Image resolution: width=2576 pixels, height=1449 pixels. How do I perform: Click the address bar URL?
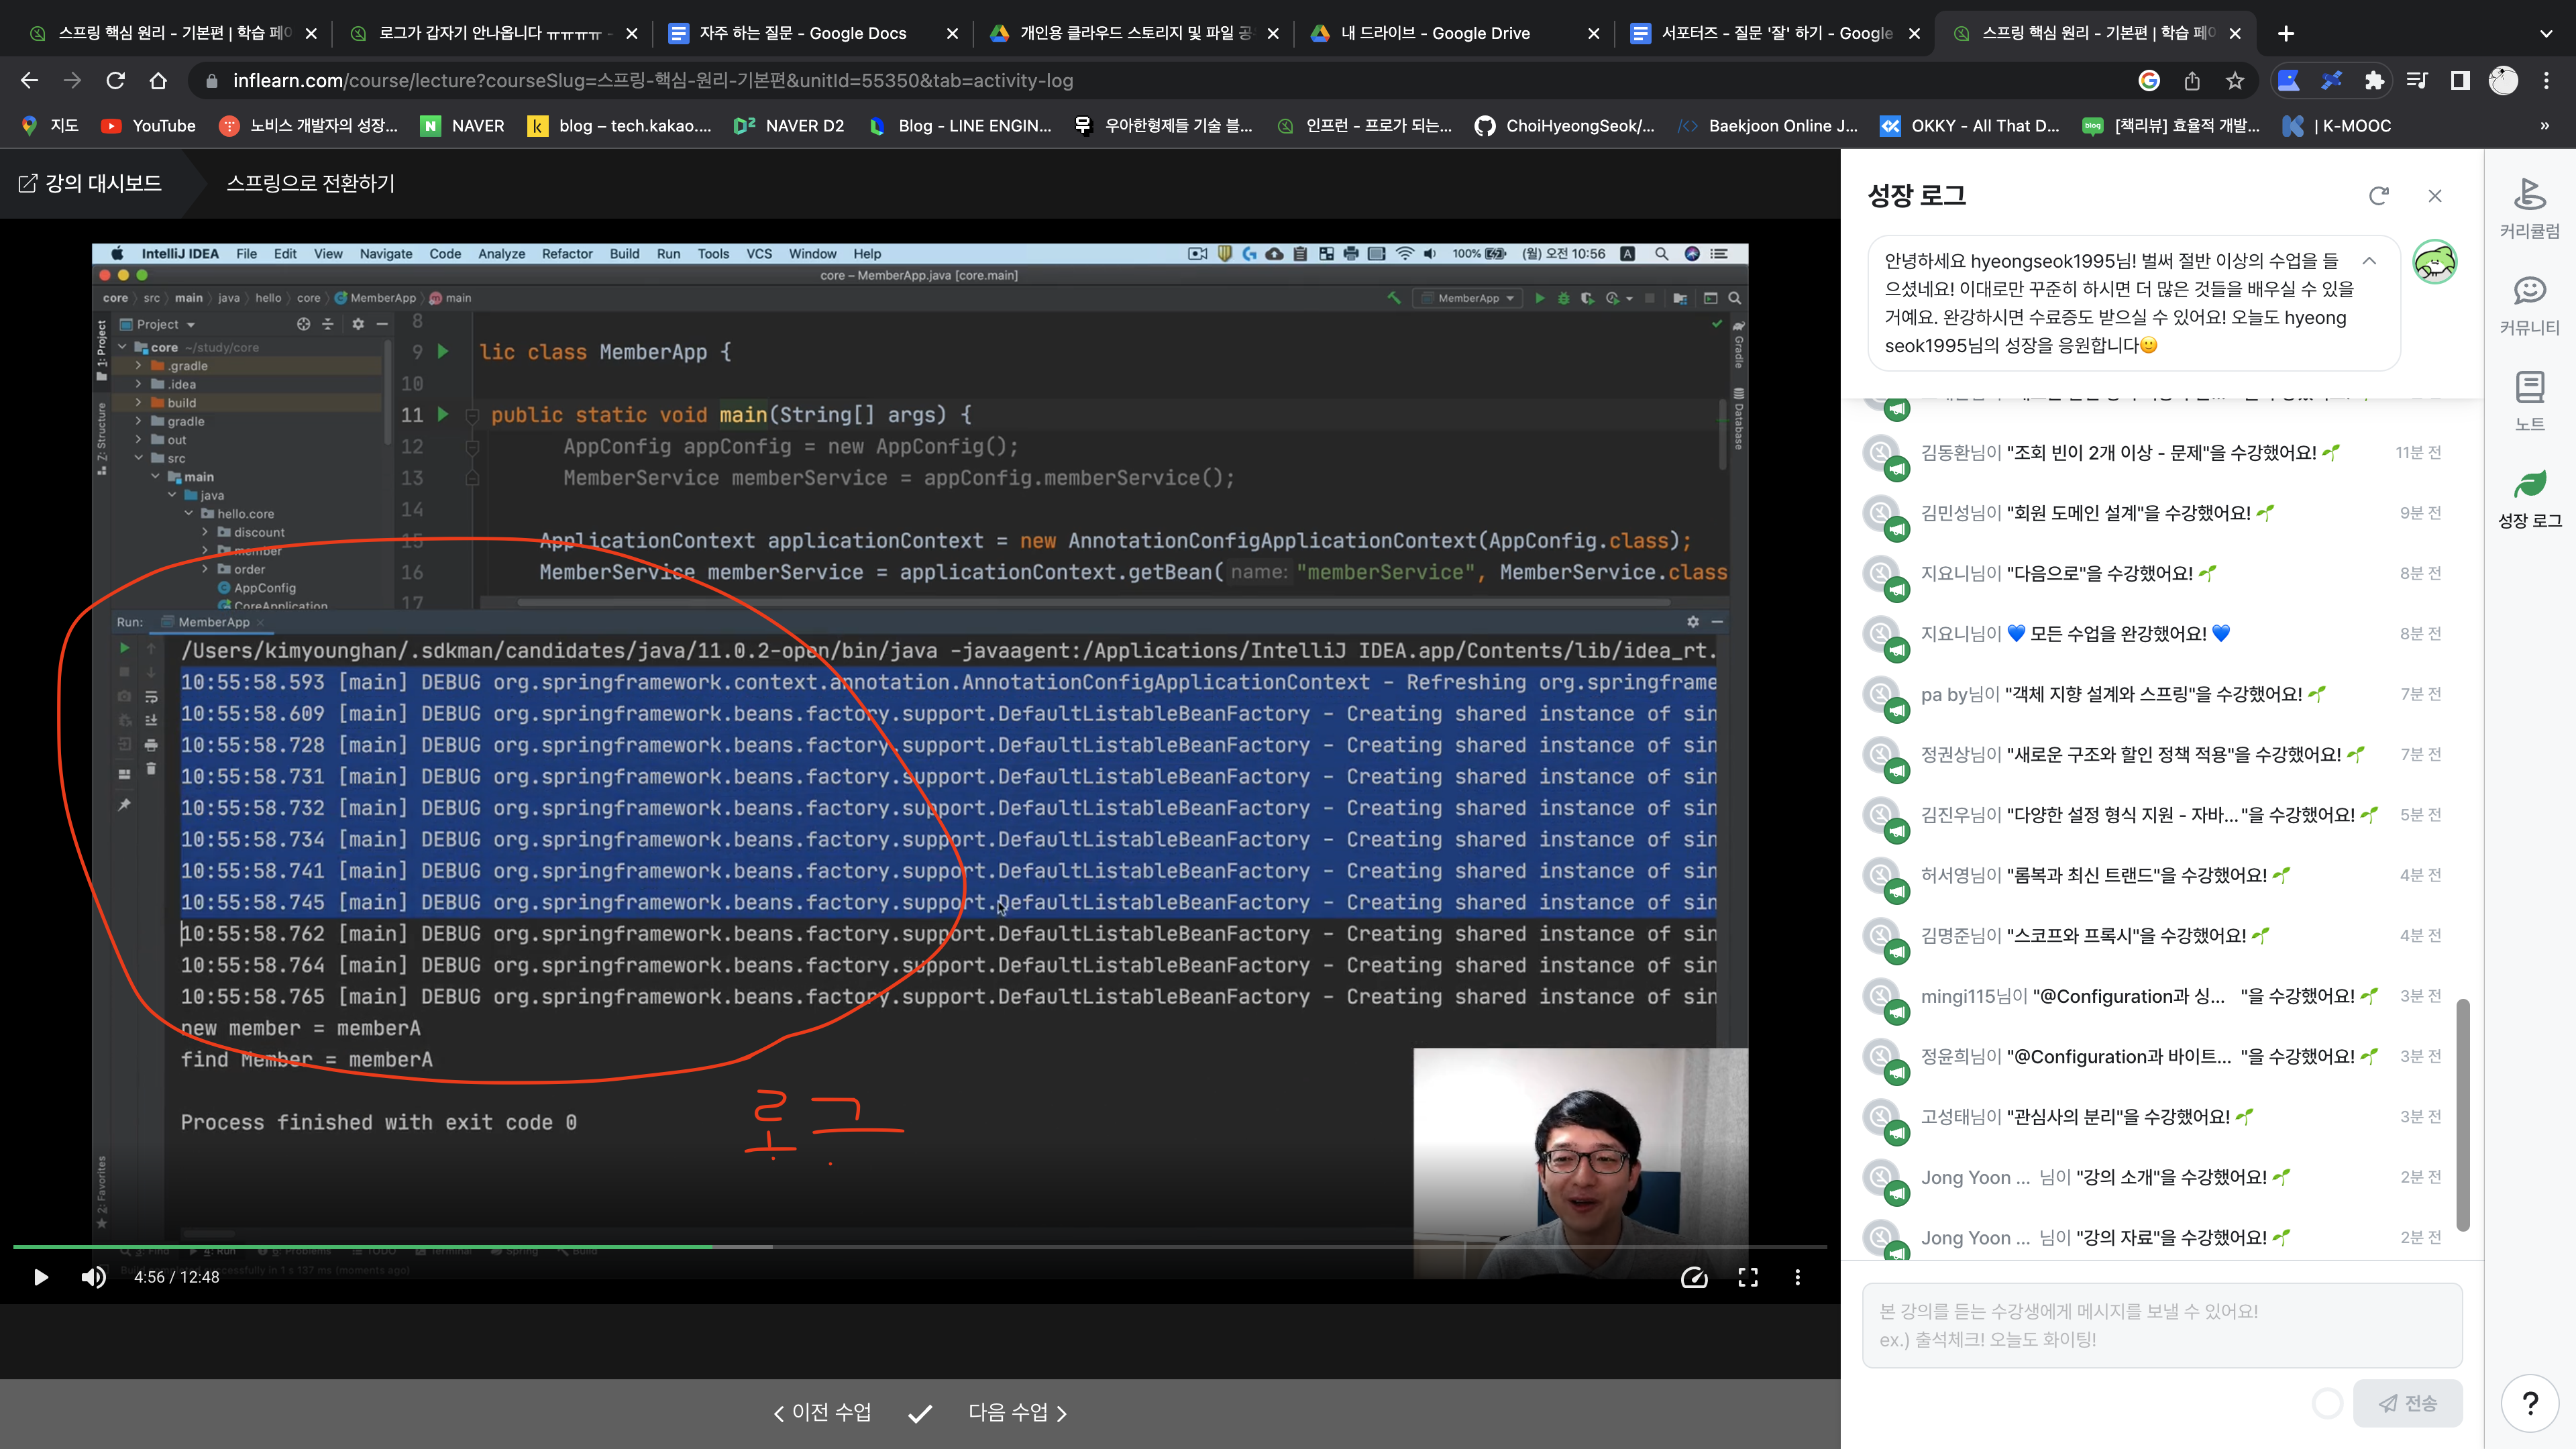click(x=653, y=81)
